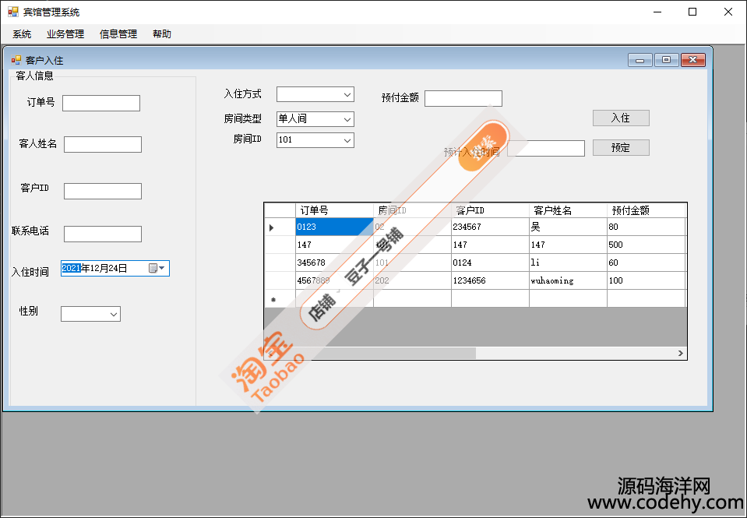Open the 帮助 menu

[162, 34]
